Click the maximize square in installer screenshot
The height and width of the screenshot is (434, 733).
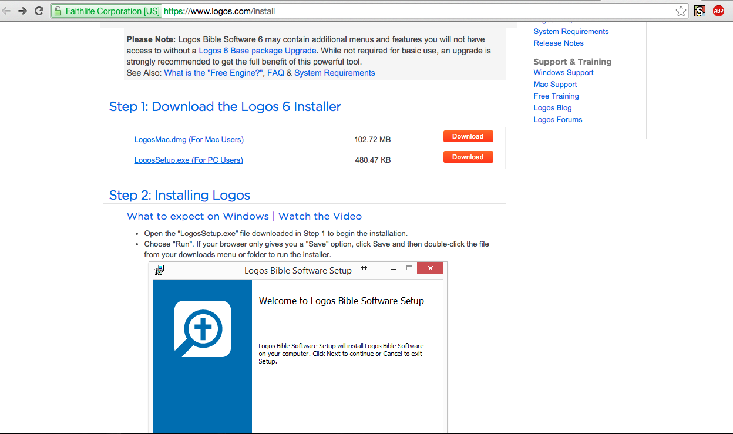click(x=409, y=268)
